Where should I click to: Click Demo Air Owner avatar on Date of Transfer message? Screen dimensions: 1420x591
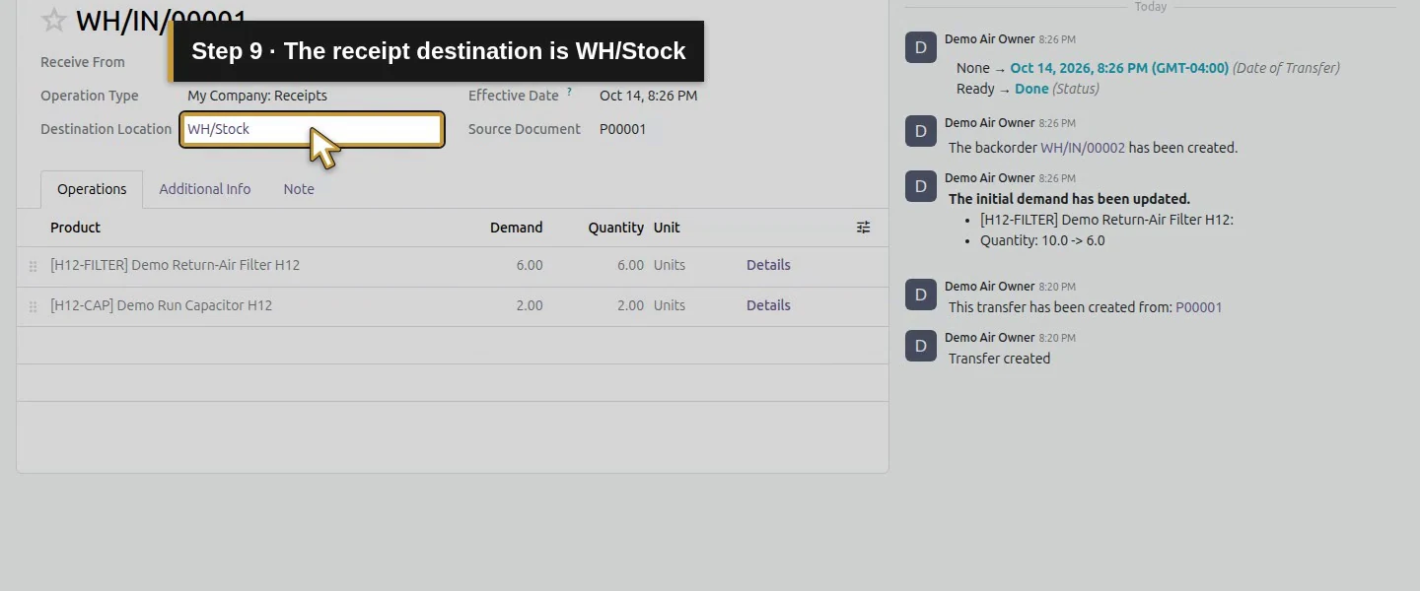(921, 47)
